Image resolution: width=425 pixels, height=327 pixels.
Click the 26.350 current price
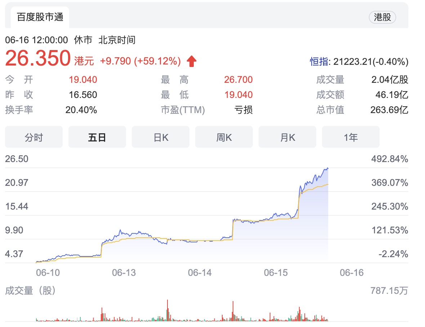(x=38, y=59)
